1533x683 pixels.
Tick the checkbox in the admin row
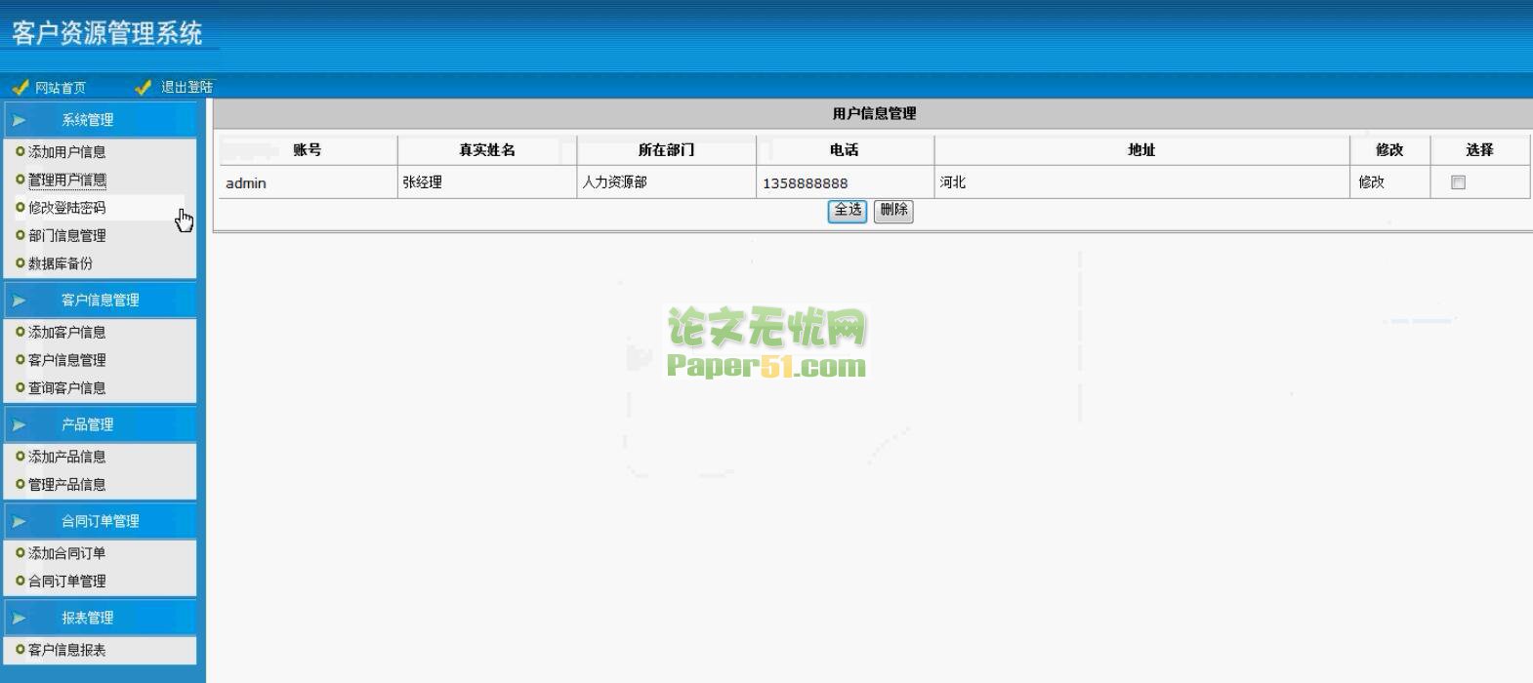pos(1458,182)
